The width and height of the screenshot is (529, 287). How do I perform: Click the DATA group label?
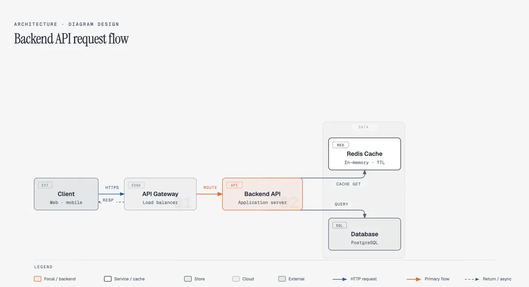[364, 127]
